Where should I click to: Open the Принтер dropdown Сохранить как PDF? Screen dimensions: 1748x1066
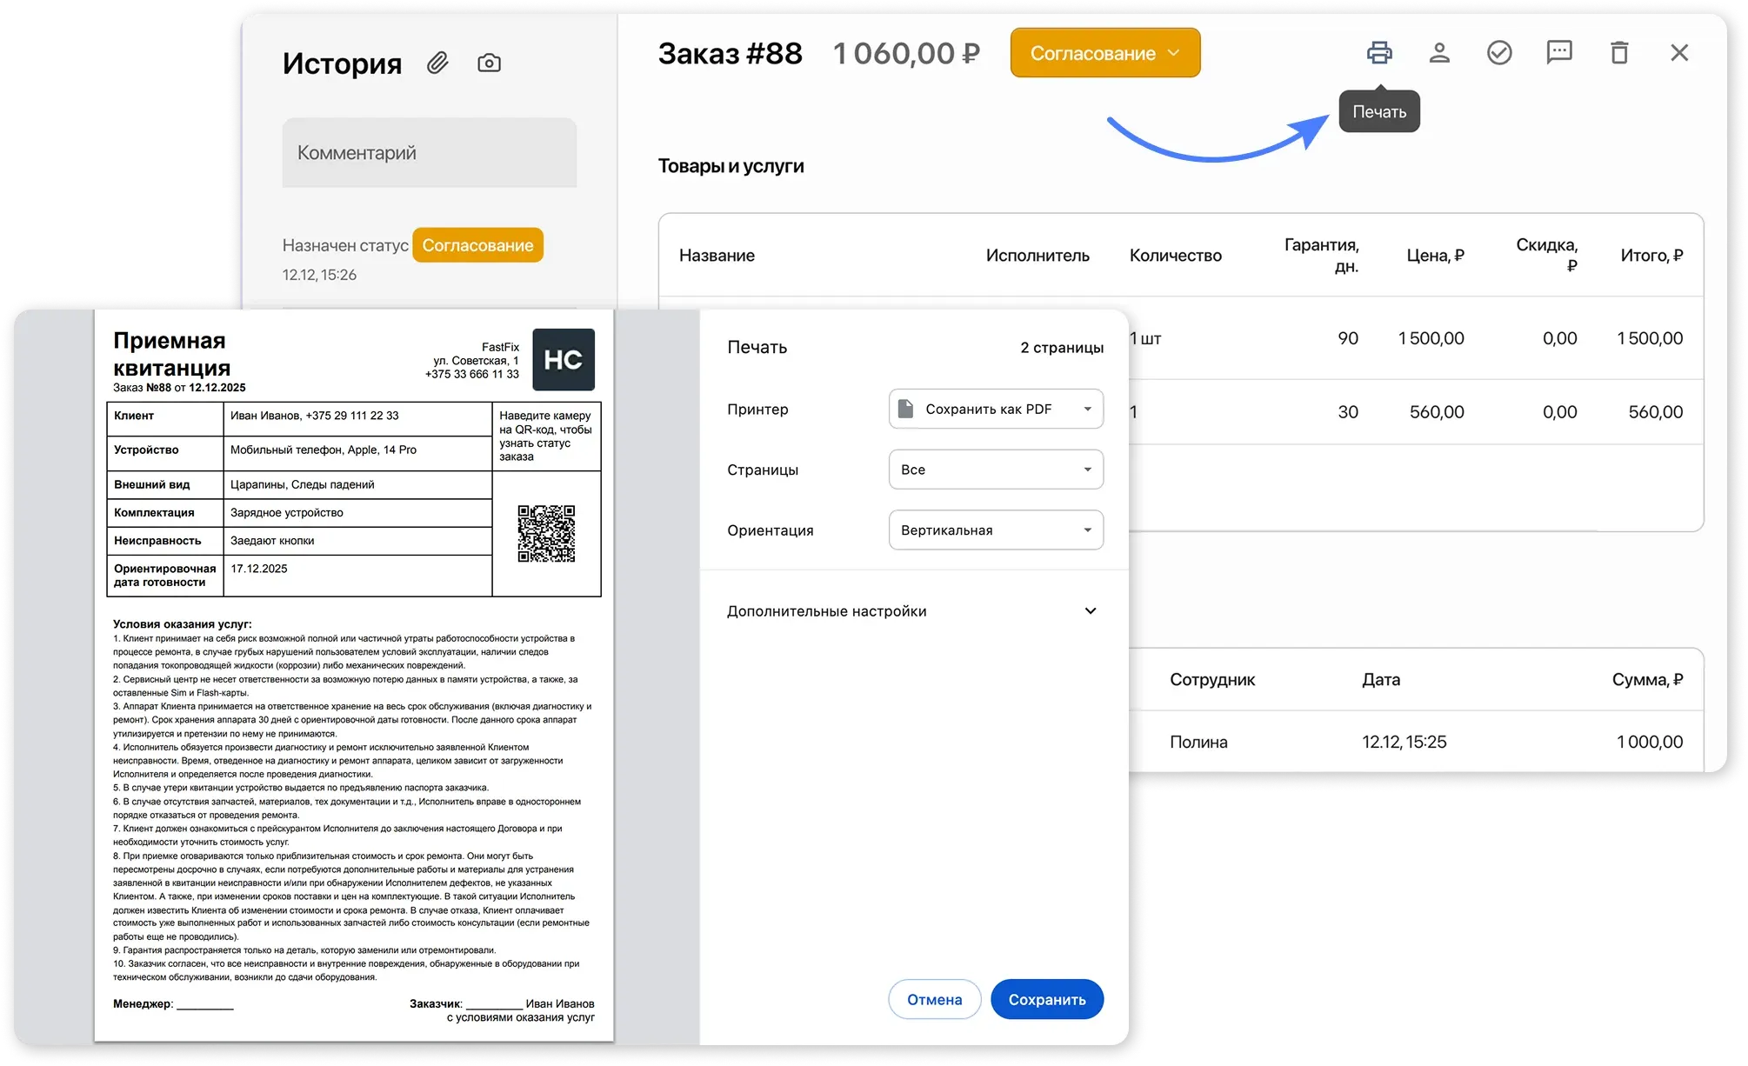[996, 410]
